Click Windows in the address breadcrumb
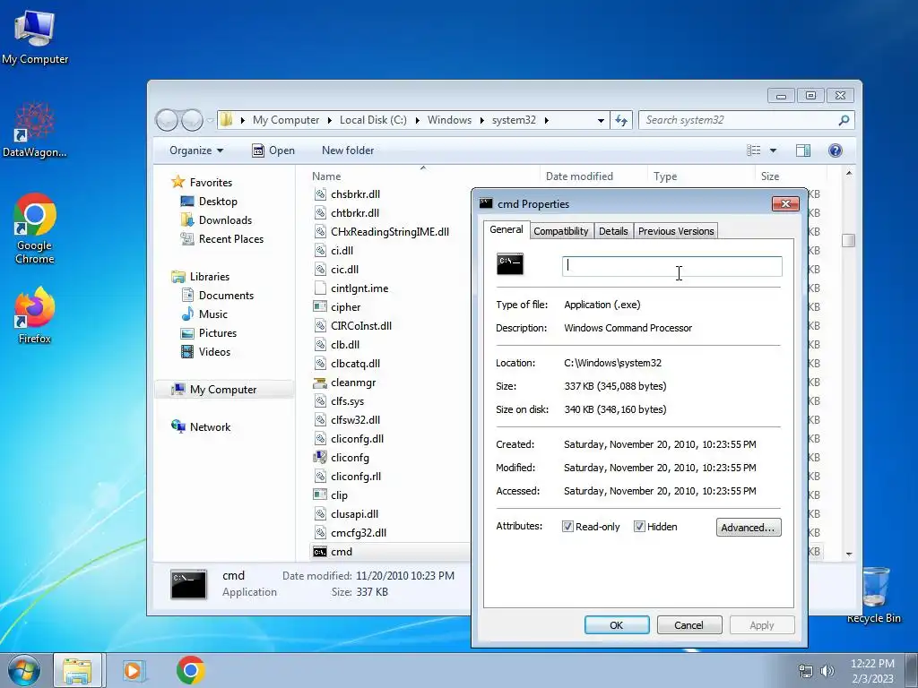Viewport: 918px width, 688px height. point(449,120)
